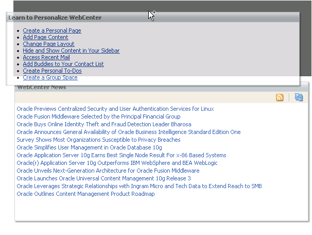This screenshot has width=312, height=235.
Task: Open the RSS feed icon in WebCenter News
Action: click(x=280, y=97)
